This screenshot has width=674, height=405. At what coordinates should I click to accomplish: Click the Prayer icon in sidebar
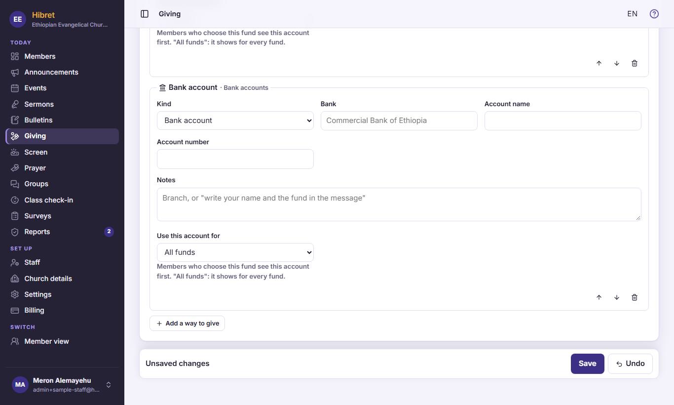point(15,168)
